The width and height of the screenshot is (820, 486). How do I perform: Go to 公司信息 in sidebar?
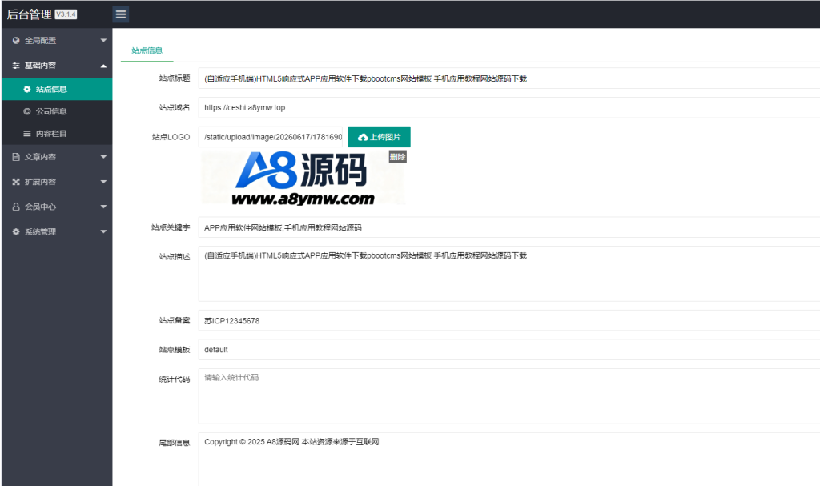click(x=57, y=111)
